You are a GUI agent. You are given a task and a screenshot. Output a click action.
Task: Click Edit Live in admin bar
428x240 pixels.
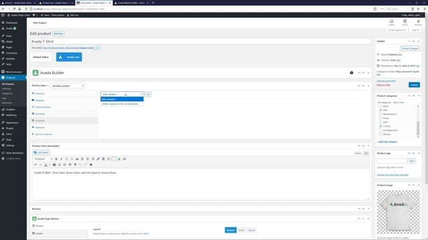click(x=73, y=15)
